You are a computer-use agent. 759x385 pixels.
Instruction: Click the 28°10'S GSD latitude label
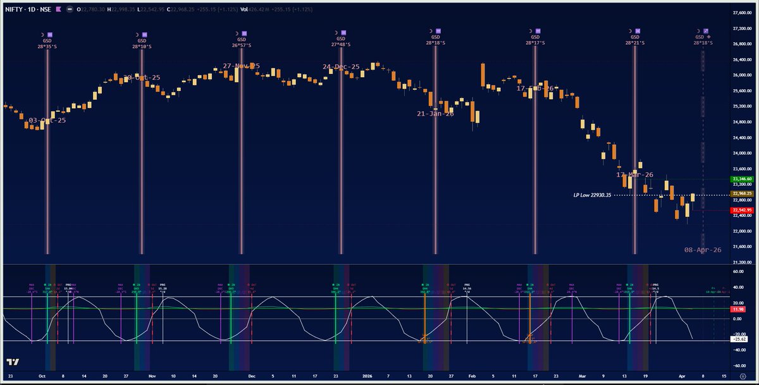click(x=140, y=47)
